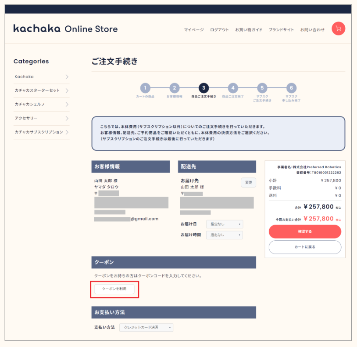Click the 変更 button for delivery address
357x347 pixels.
(248, 182)
